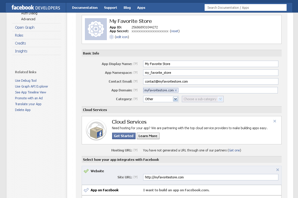Open the Insights settings section
298x198 pixels.
pyautogui.click(x=21, y=51)
